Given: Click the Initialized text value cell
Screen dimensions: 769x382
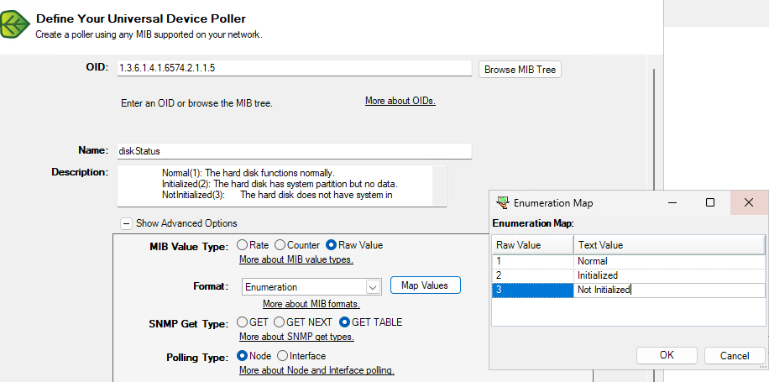Looking at the screenshot, I should (669, 275).
